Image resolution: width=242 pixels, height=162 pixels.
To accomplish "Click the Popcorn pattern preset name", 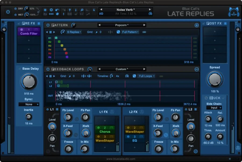I will click(x=122, y=25).
